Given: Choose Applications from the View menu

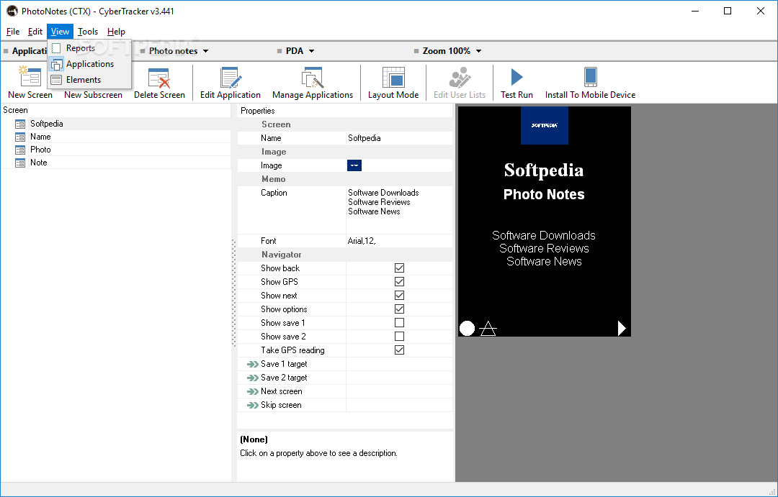Looking at the screenshot, I should 89,64.
